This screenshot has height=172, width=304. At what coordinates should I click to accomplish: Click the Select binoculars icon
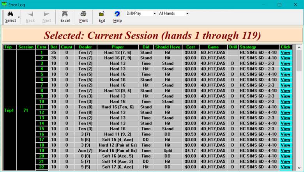(10, 14)
